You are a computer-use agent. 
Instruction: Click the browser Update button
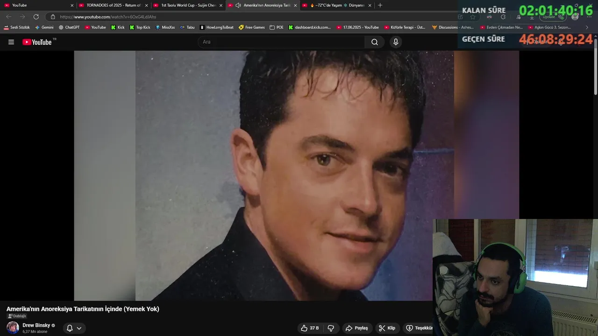554,17
